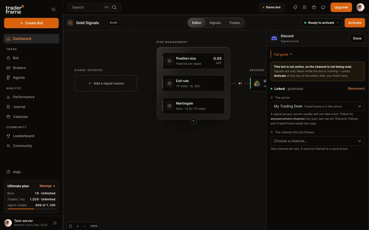Image resolution: width=369 pixels, height=230 pixels.
Task: Click the TraderFrame logo
Action: click(14, 9)
